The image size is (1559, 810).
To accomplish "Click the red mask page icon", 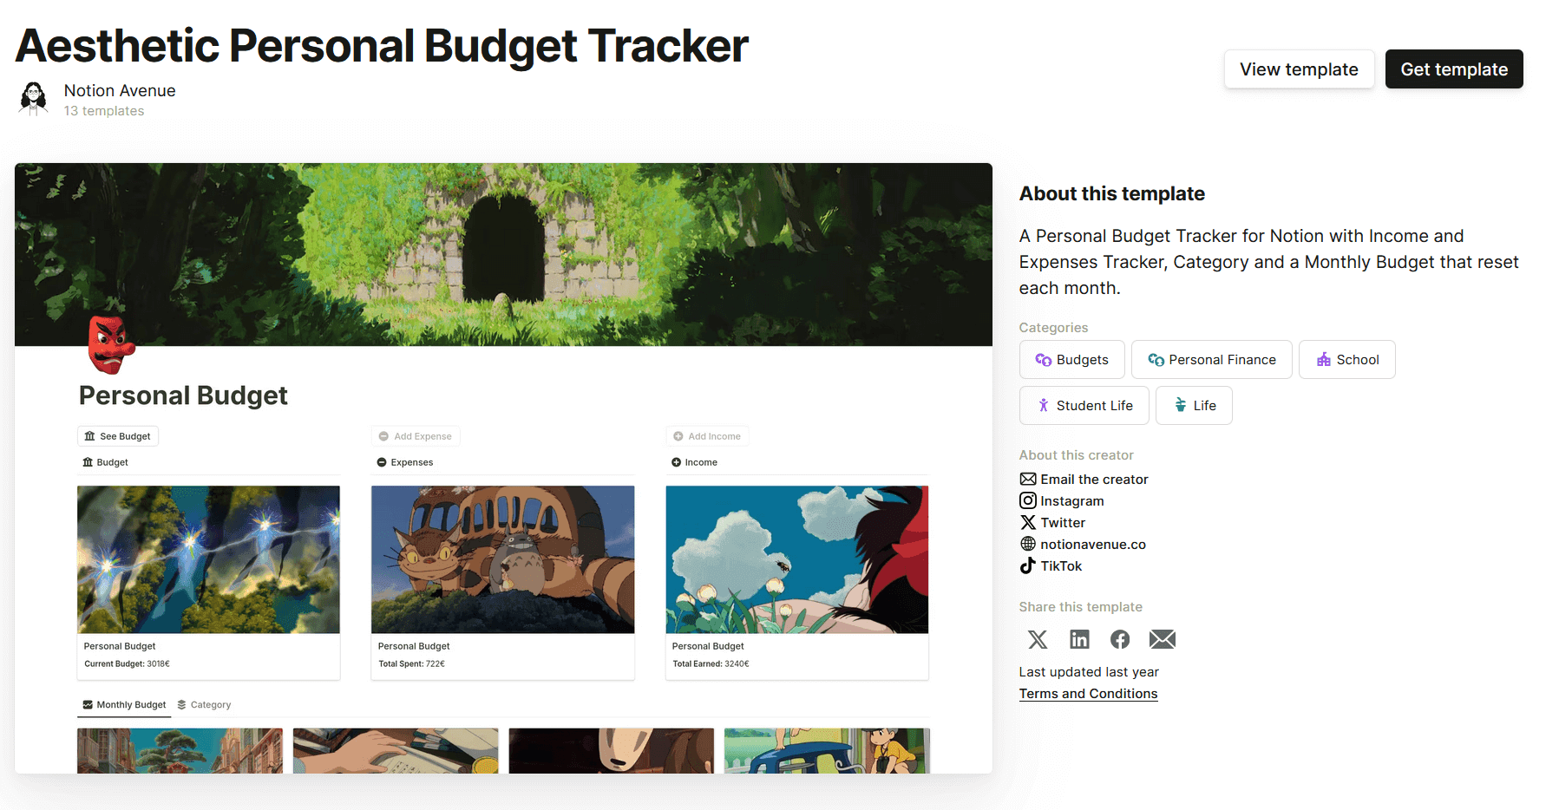I will pyautogui.click(x=110, y=344).
